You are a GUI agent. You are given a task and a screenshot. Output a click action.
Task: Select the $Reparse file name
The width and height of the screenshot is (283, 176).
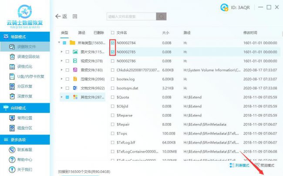click(x=125, y=115)
